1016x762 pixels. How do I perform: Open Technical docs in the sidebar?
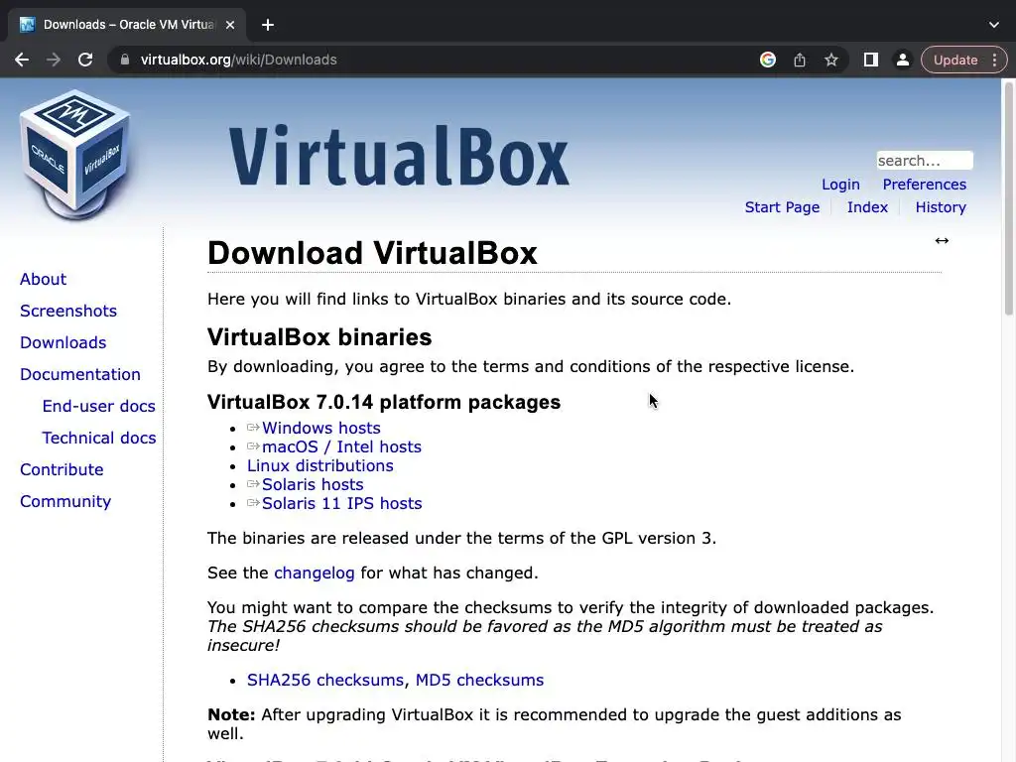pyautogui.click(x=98, y=438)
